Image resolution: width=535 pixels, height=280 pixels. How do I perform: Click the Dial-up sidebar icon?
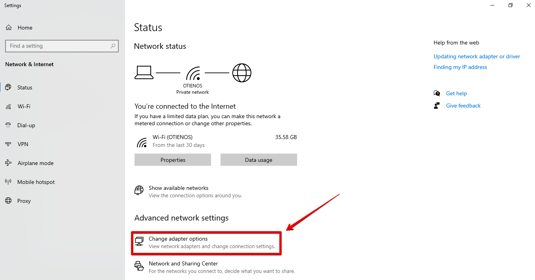(8, 125)
